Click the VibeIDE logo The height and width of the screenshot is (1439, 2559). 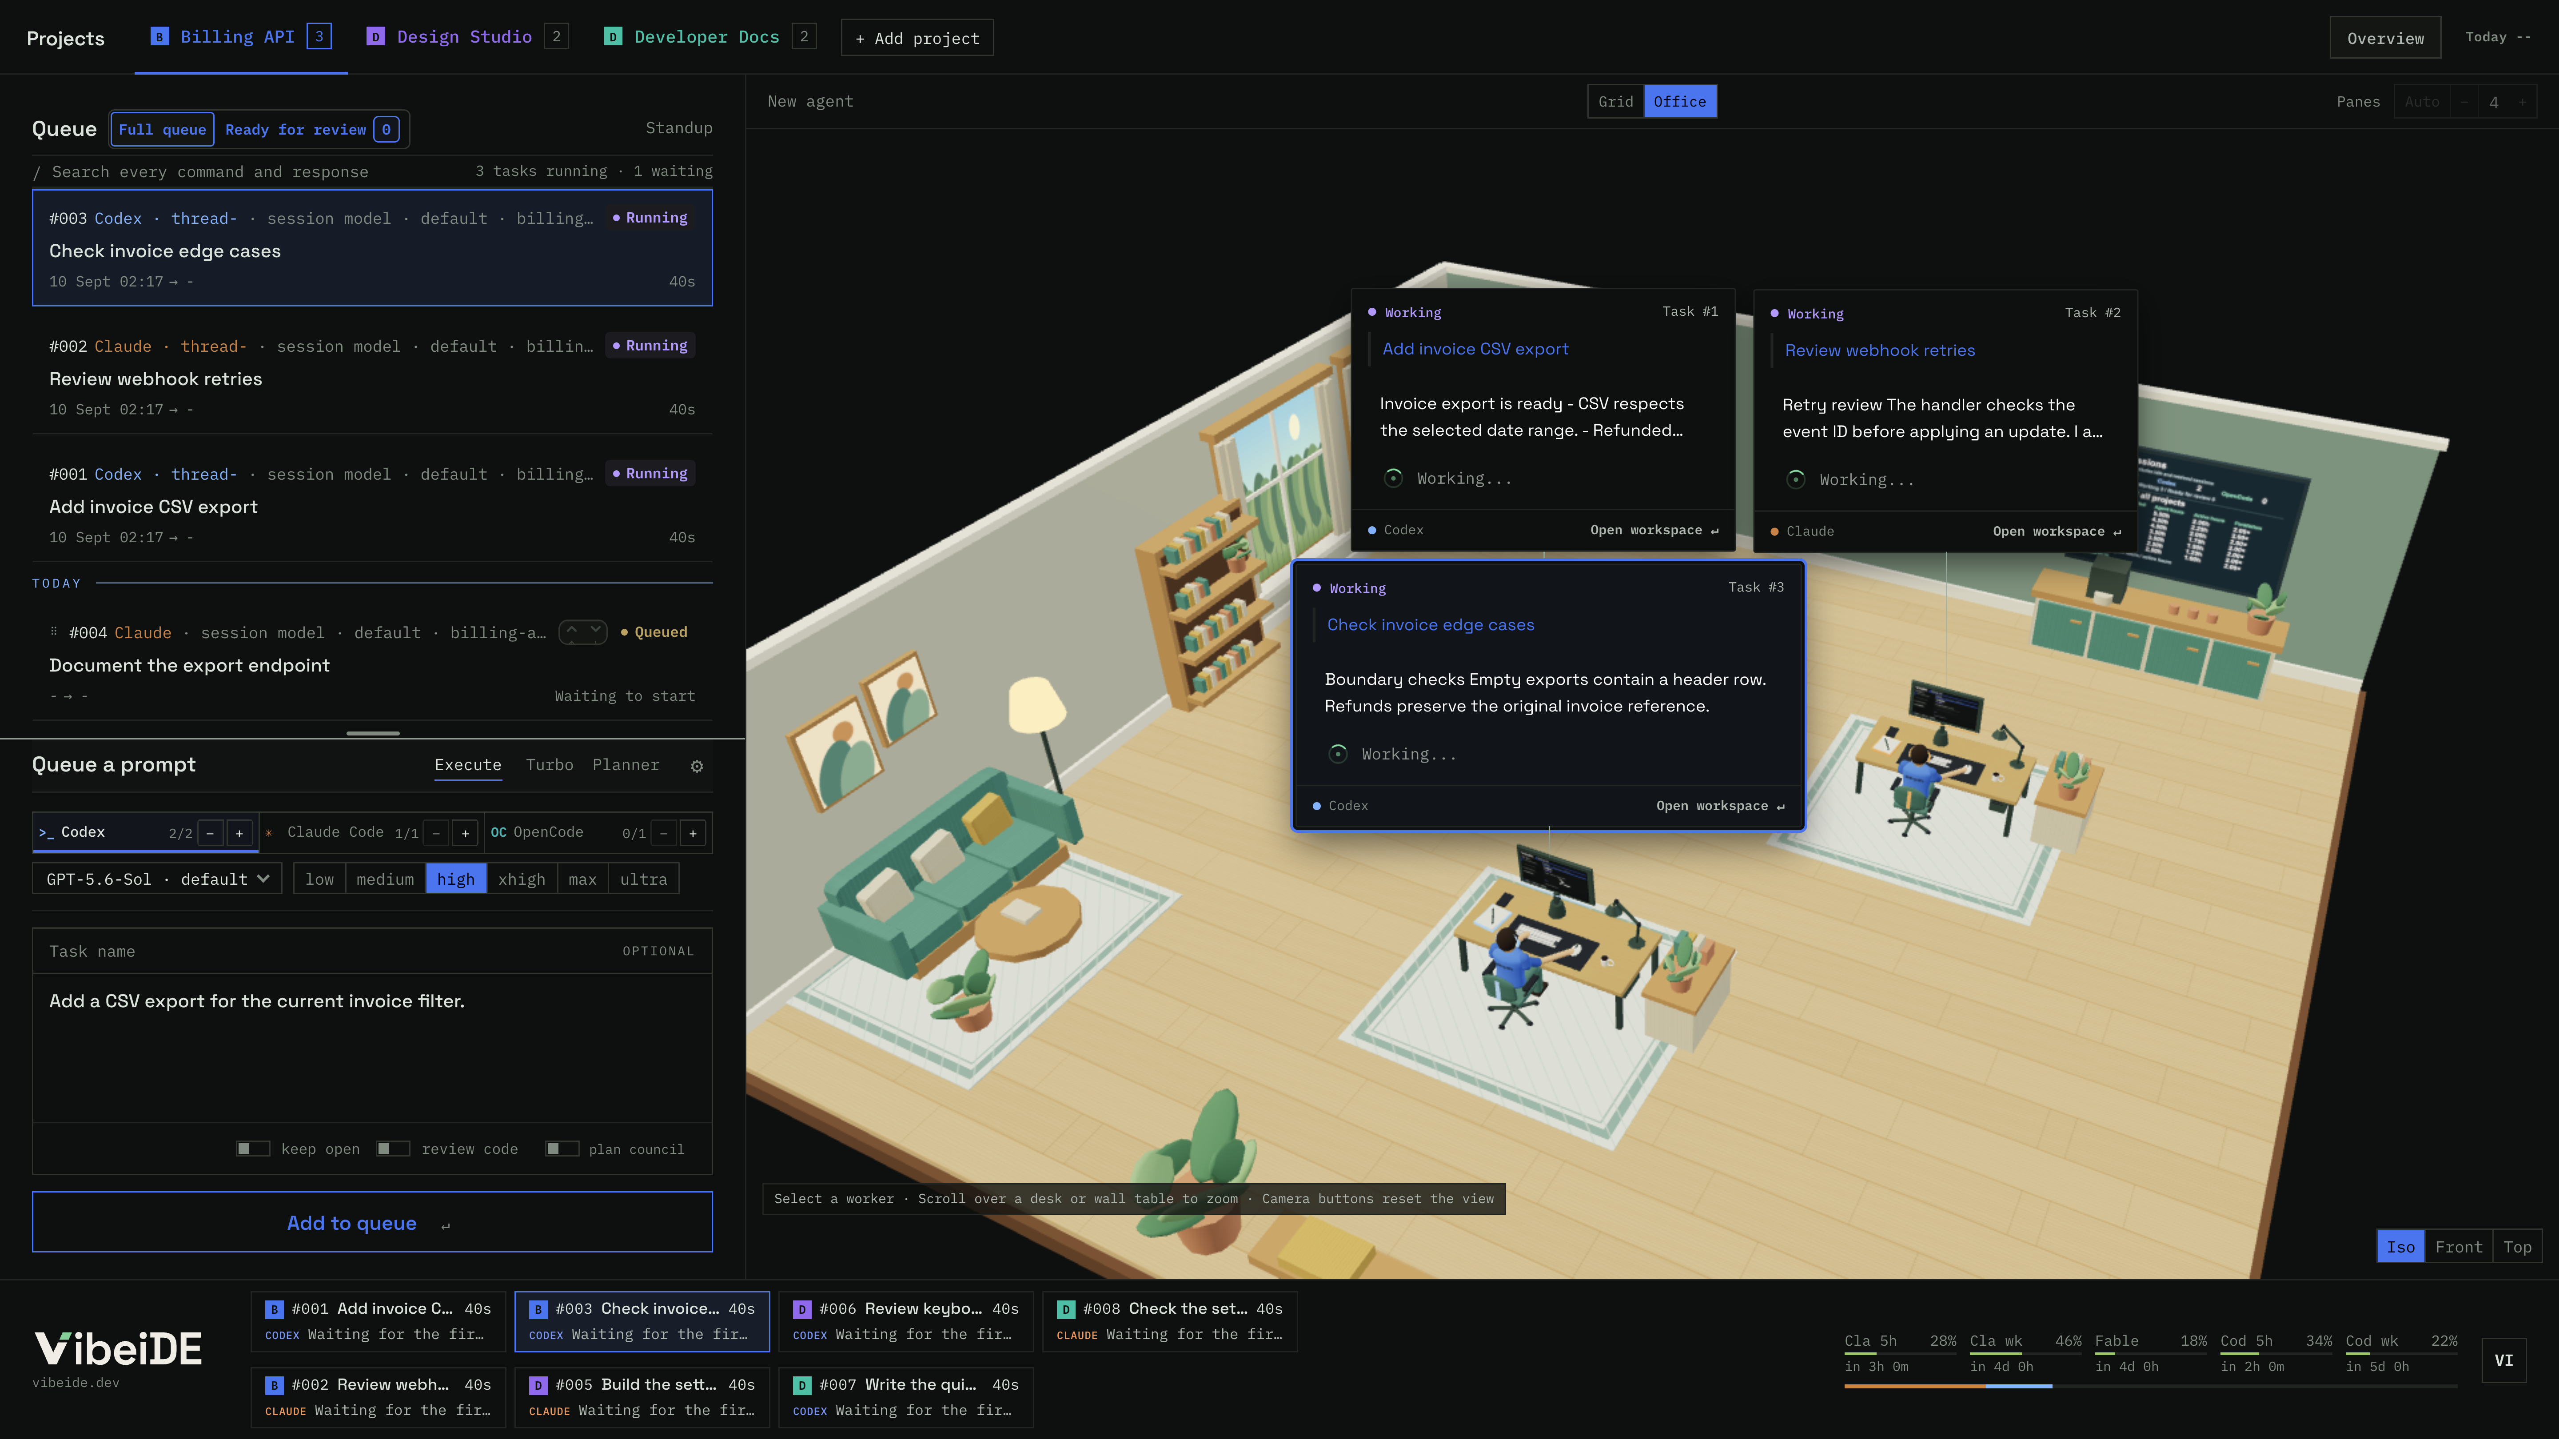pyautogui.click(x=118, y=1349)
